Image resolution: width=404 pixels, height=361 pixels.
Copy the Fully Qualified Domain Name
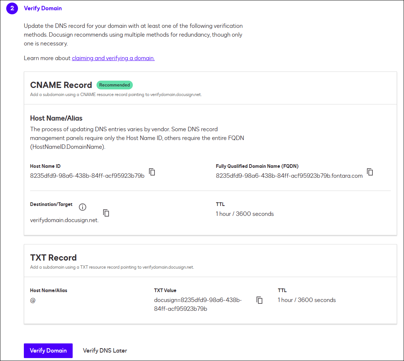(x=370, y=172)
